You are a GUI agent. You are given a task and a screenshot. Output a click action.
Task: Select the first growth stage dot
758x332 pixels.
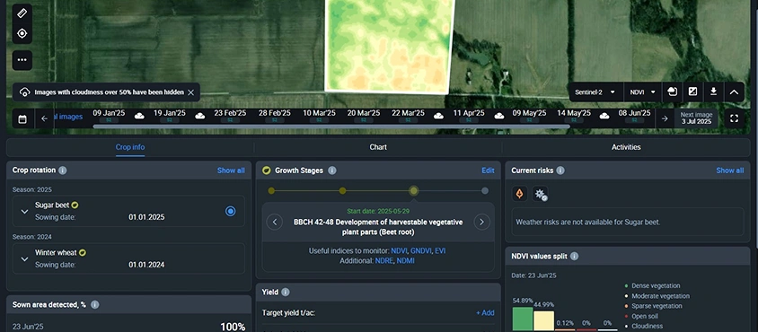tap(271, 191)
